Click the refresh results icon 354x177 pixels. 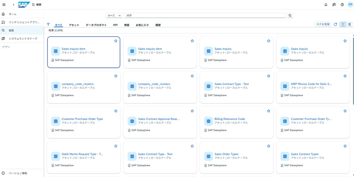[335, 25]
